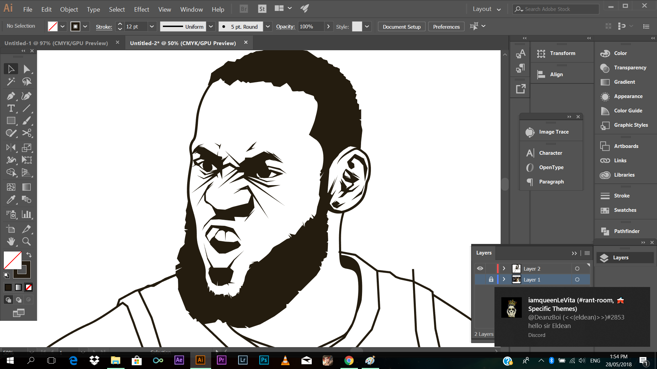Image resolution: width=657 pixels, height=369 pixels.
Task: Select the Rectangle tool
Action: pyautogui.click(x=11, y=121)
